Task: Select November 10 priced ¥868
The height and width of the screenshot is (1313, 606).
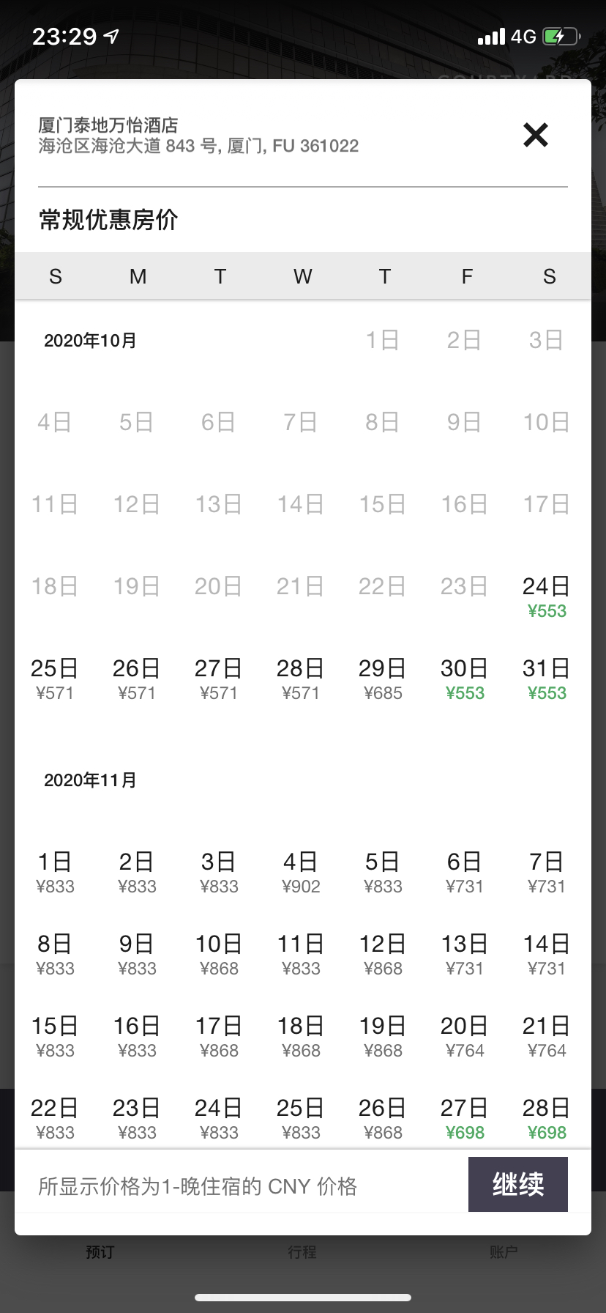Action: (x=219, y=955)
